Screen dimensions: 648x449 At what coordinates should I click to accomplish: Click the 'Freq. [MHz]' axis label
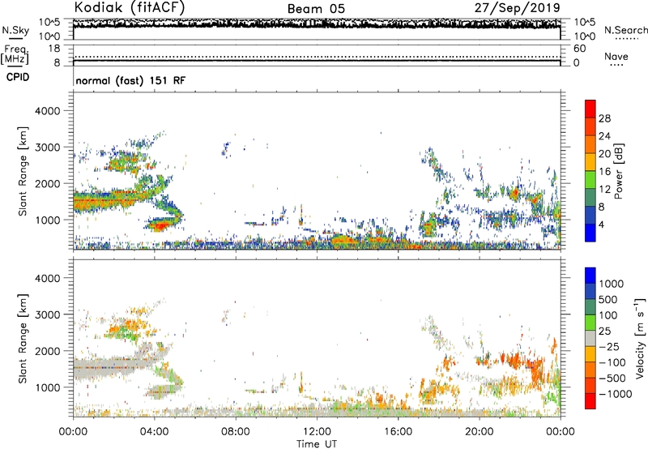[x=15, y=54]
